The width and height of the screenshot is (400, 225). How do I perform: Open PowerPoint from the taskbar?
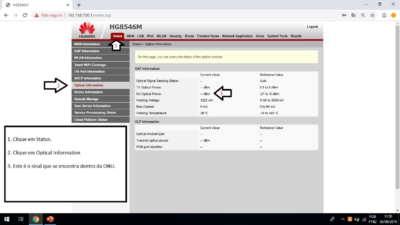tap(50, 219)
